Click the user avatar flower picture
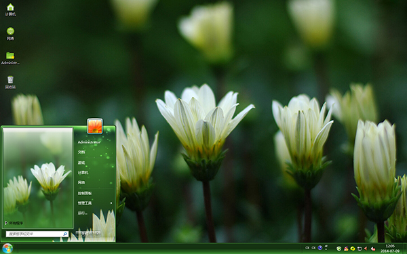 tap(95, 126)
